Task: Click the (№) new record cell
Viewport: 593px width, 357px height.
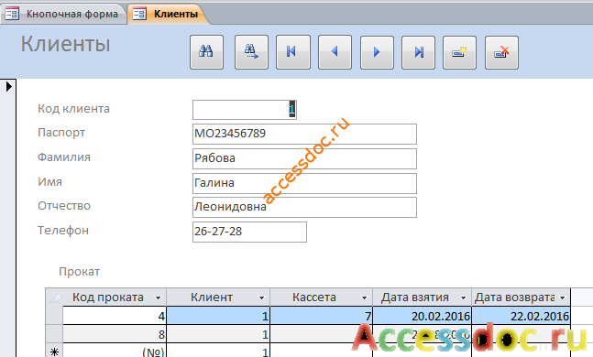Action: point(115,351)
